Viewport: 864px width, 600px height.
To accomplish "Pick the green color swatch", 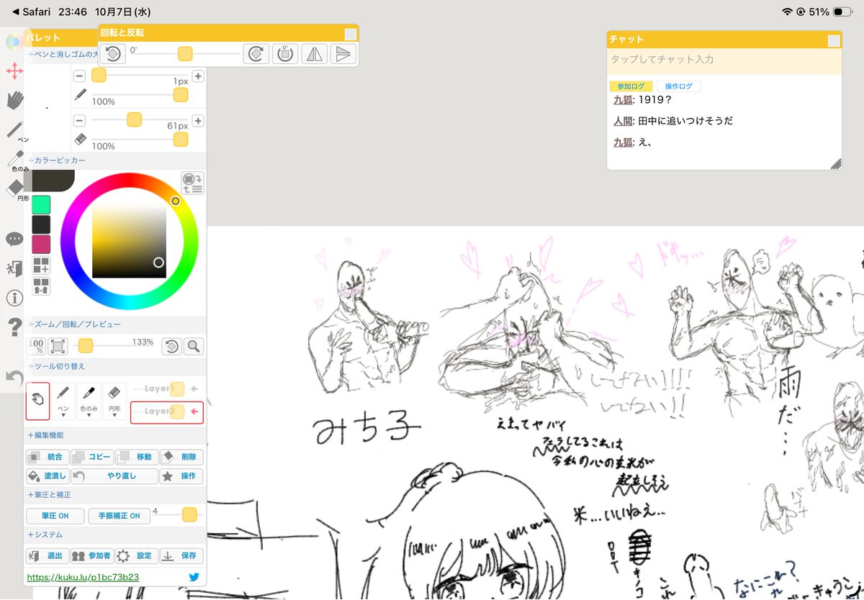I will (x=41, y=204).
